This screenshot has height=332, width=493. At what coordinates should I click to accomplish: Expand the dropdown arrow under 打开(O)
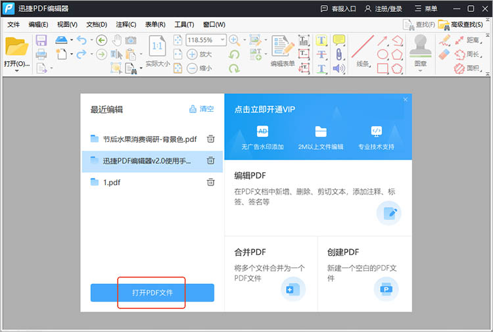point(16,71)
